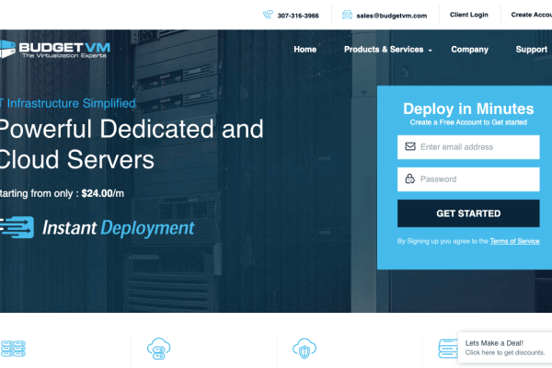Viewport: 552px width, 368px height.
Task: Click the mail icon beside sales@budgetvm.com
Action: (347, 15)
